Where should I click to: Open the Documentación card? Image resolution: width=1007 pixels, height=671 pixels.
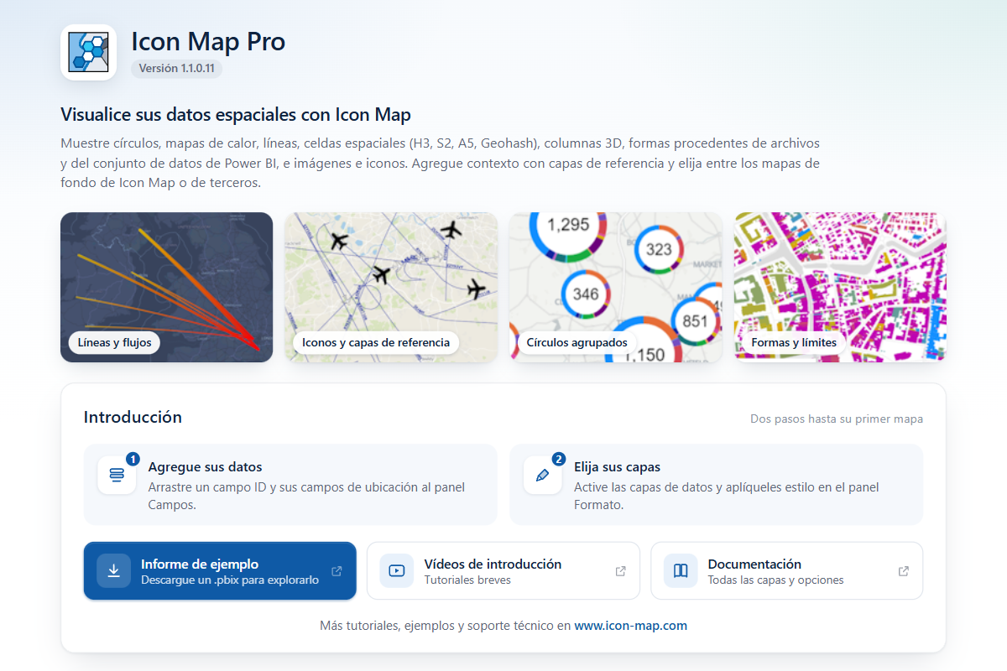pos(787,571)
